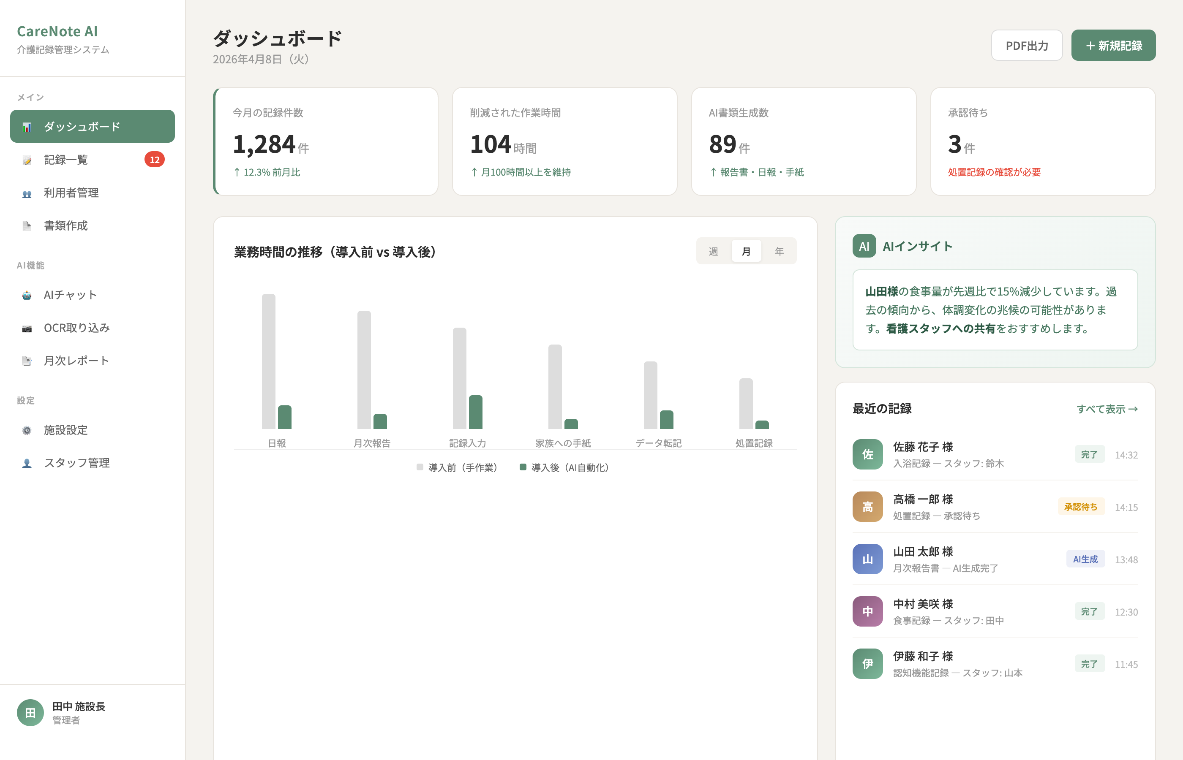Image resolution: width=1183 pixels, height=760 pixels.
Task: Click the 田中 施設長 profile name
Action: [x=79, y=706]
